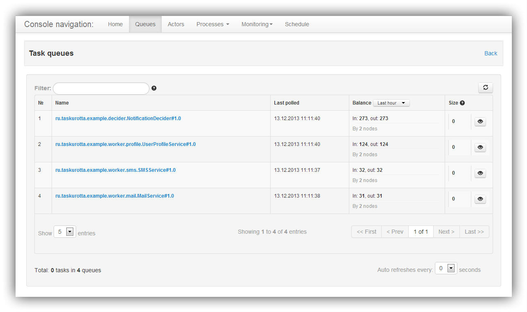Click balance text In: 273, out: 273
527x312 pixels.
[x=370, y=118]
